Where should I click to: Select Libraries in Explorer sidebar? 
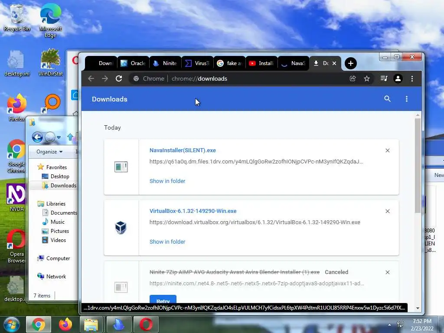pos(52,204)
